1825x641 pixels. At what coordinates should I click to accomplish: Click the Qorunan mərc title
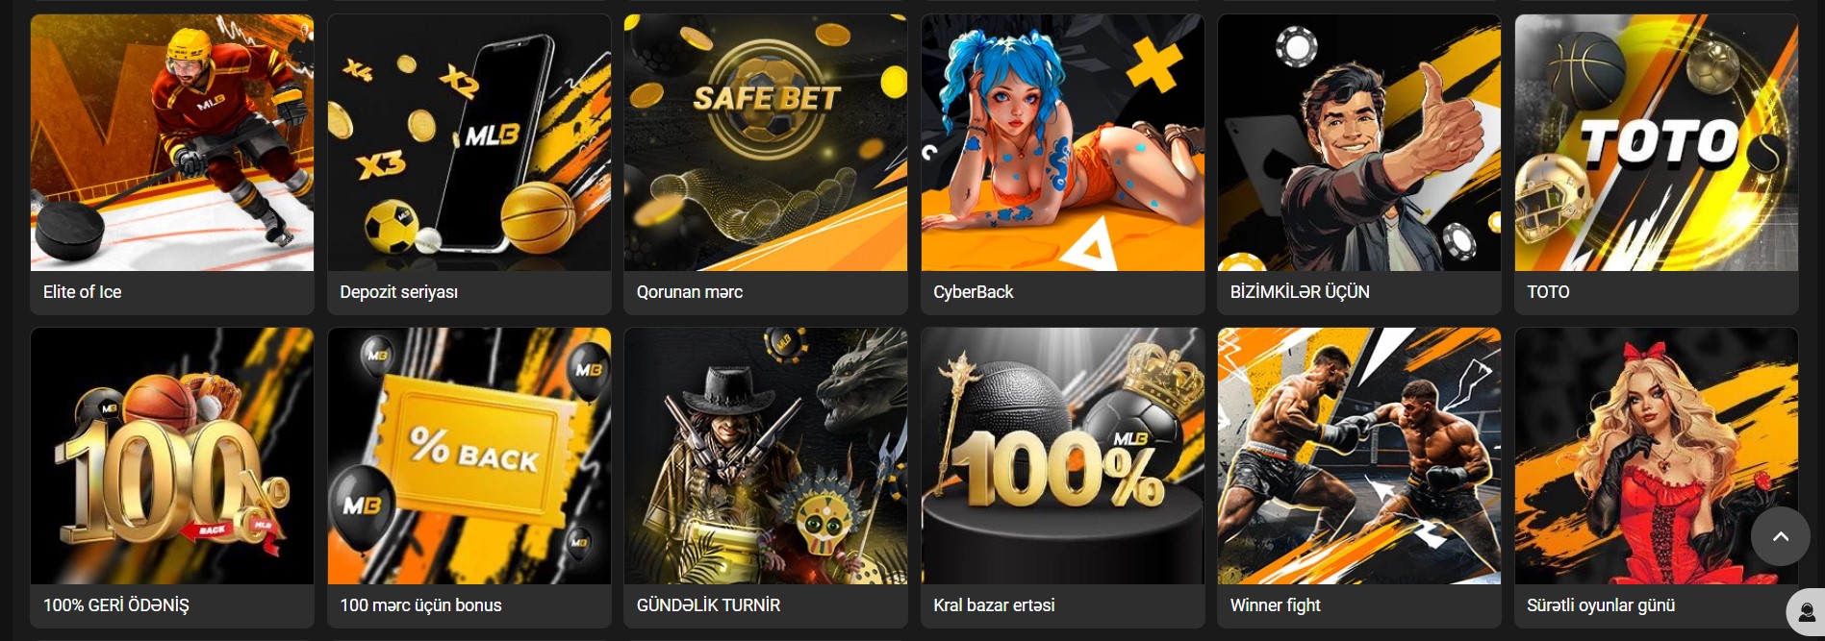pyautogui.click(x=690, y=291)
